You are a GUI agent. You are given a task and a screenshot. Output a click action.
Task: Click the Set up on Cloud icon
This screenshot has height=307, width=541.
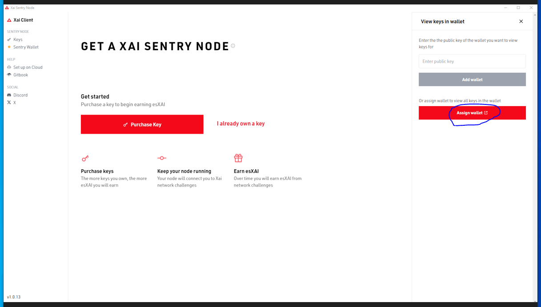click(9, 68)
